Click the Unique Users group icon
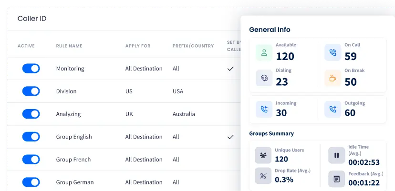Viewport: 395px width, 191px height. pos(263,155)
